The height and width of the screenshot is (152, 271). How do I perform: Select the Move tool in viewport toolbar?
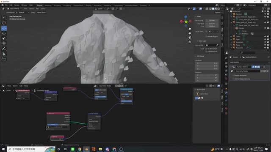pyautogui.click(x=4, y=28)
